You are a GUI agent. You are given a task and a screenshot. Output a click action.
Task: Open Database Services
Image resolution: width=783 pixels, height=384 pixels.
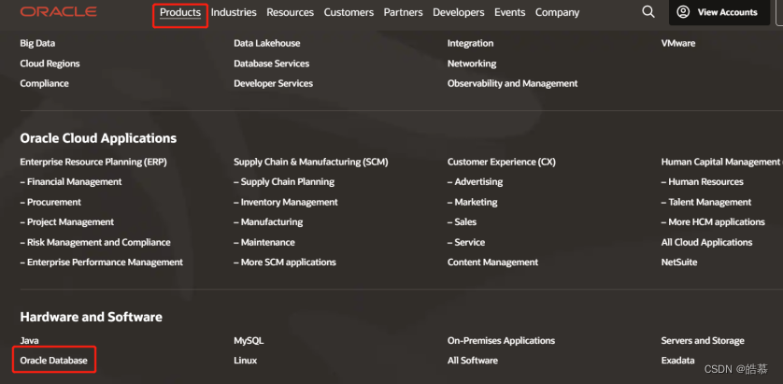coord(271,64)
